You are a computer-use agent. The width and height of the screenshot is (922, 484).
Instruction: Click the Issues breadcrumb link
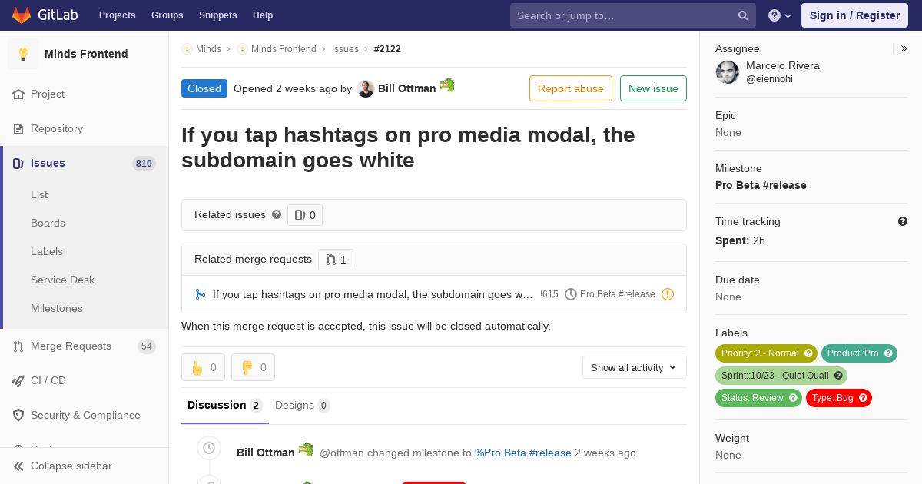pyautogui.click(x=345, y=48)
